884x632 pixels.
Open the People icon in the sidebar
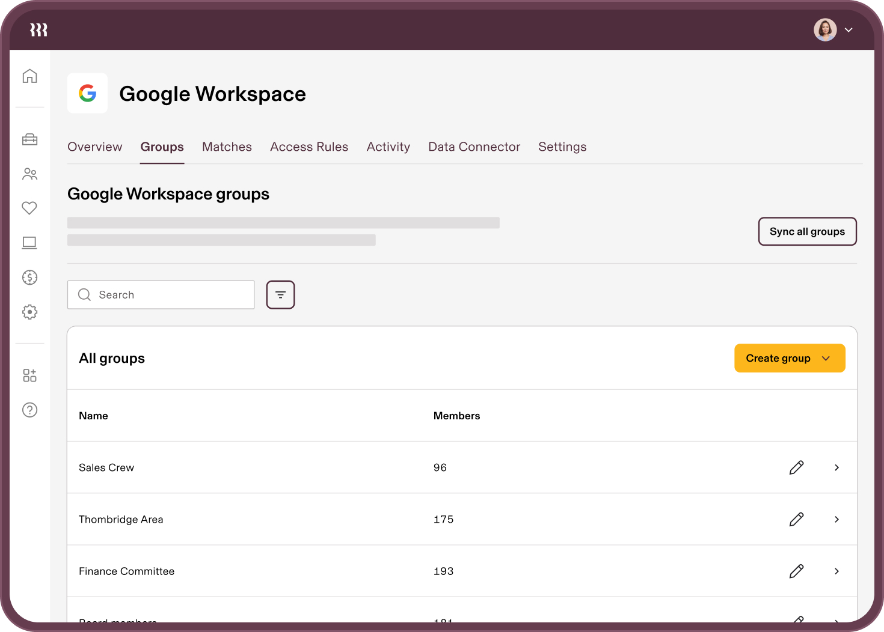(29, 174)
